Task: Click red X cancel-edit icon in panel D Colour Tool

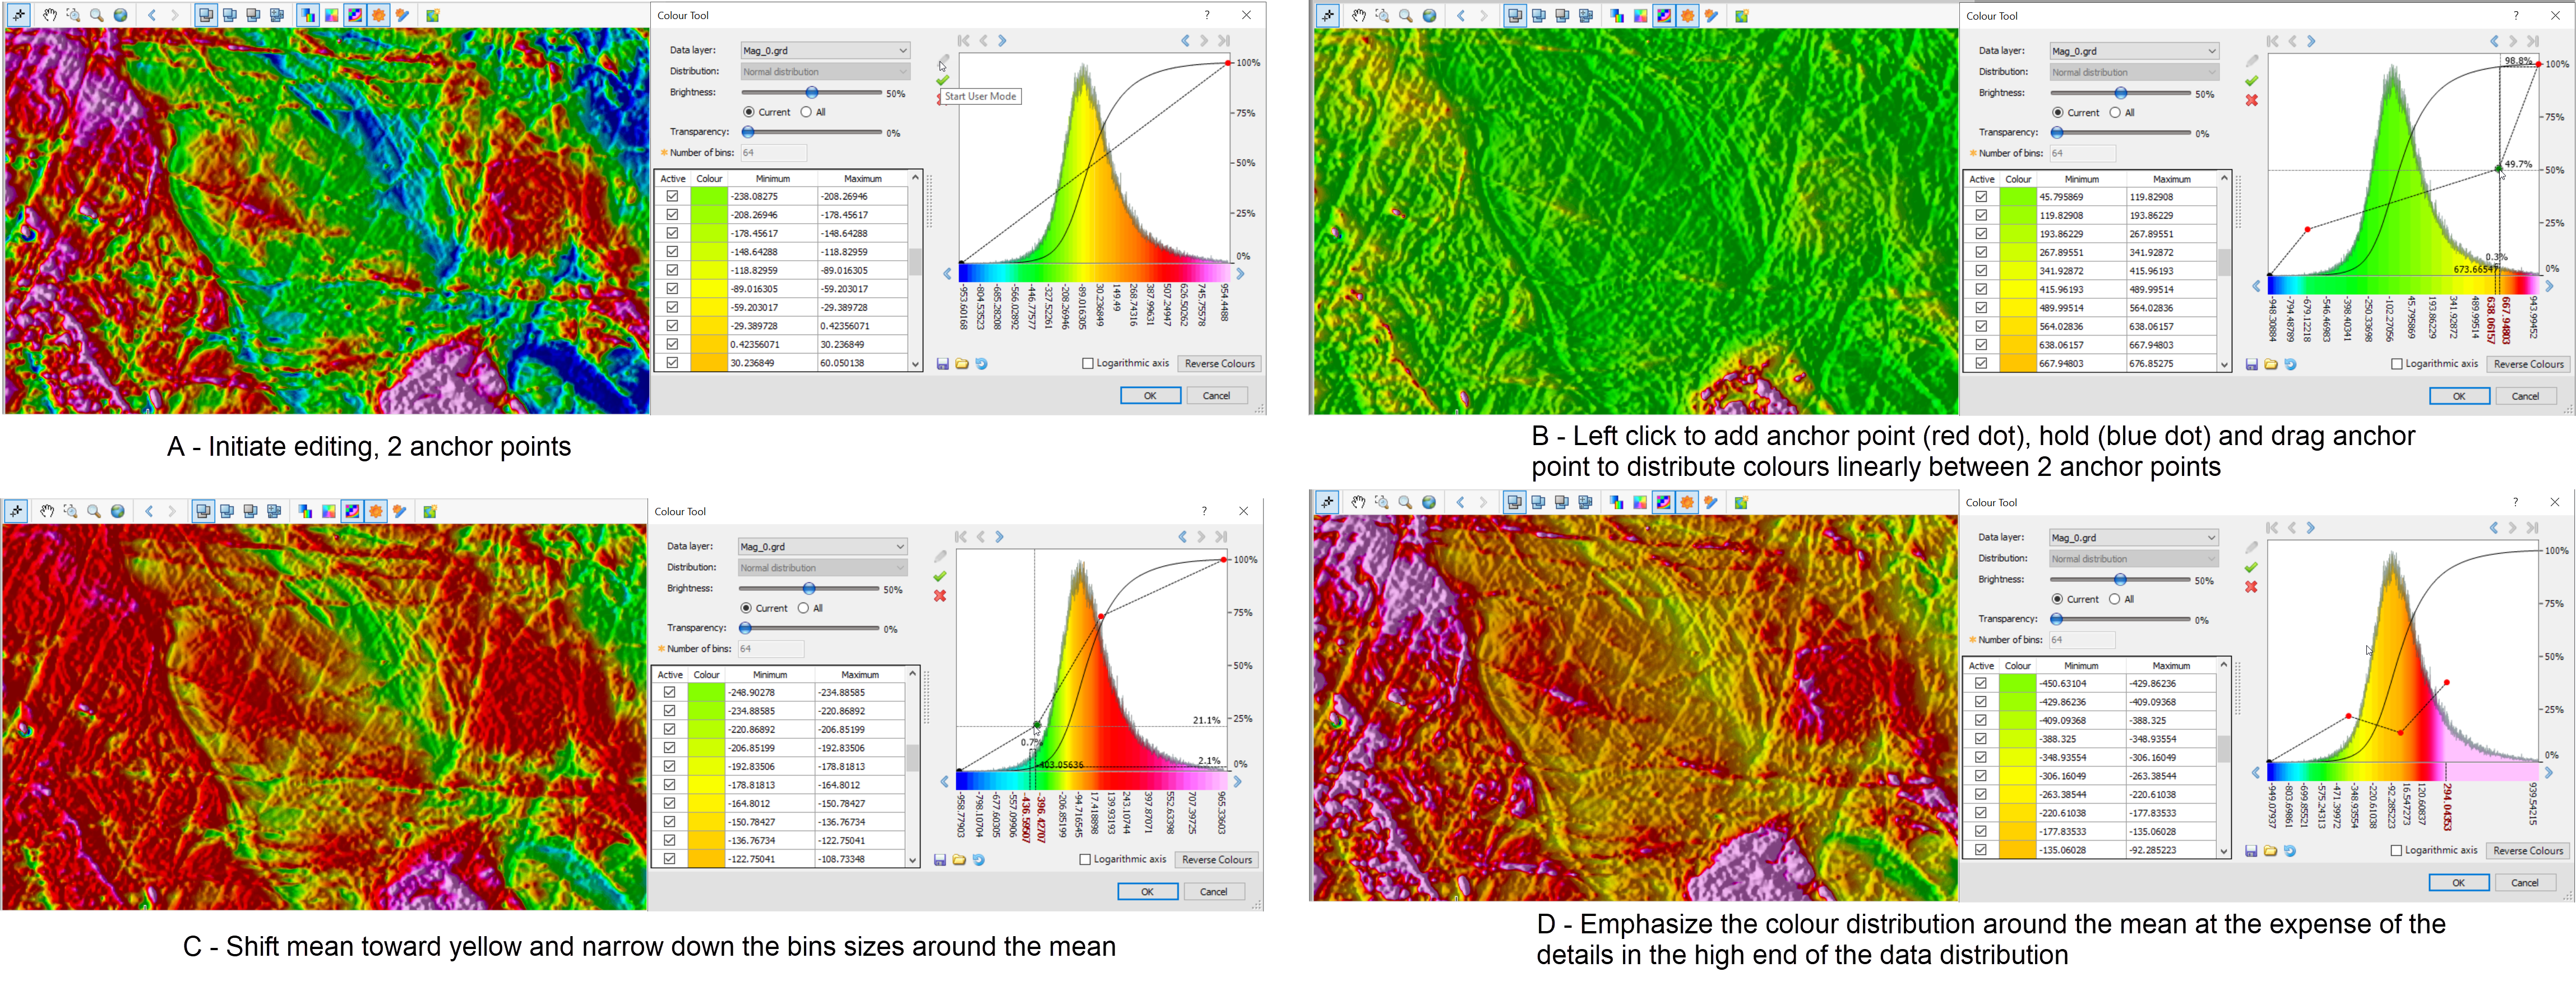Action: tap(2251, 587)
